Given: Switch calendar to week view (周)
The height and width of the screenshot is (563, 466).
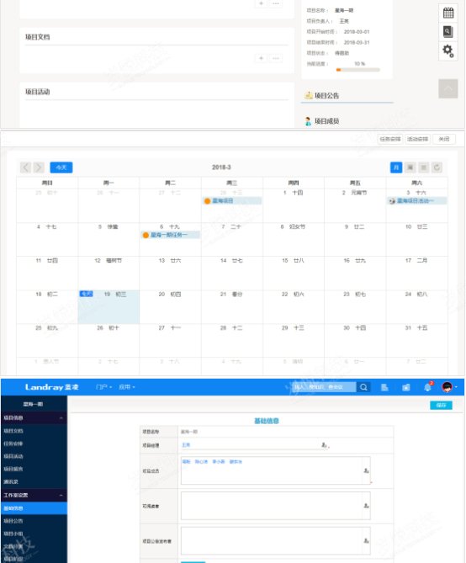Looking at the screenshot, I should [x=410, y=167].
